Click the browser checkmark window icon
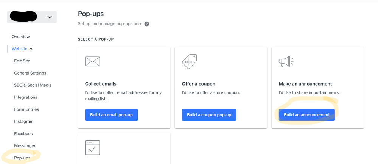The image size is (378, 164). coord(92,147)
